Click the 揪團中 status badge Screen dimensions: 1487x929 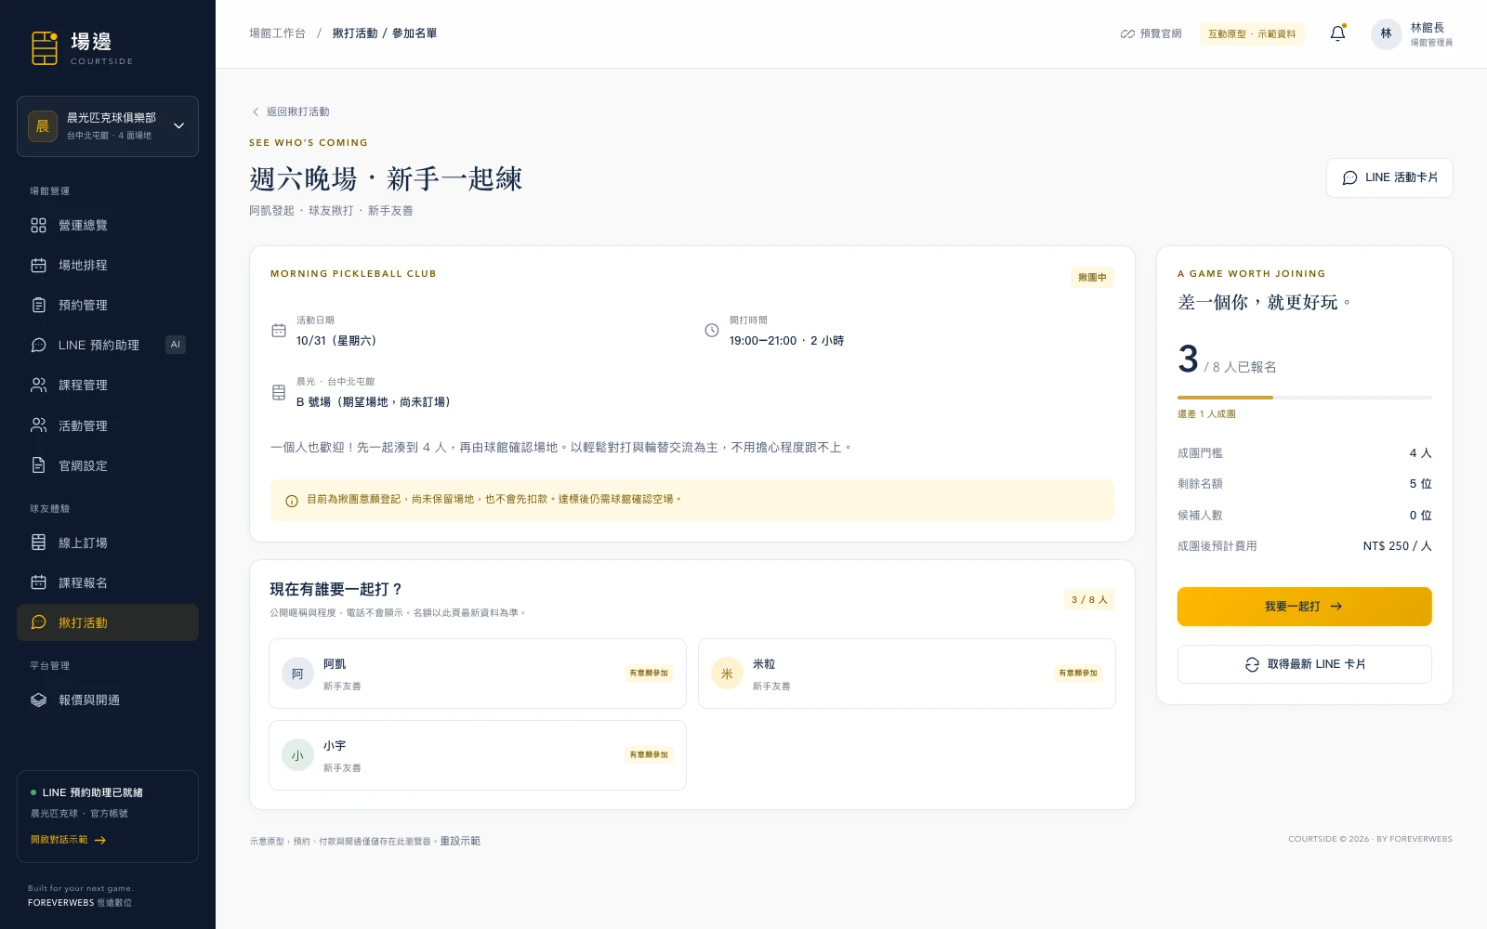[x=1092, y=278]
